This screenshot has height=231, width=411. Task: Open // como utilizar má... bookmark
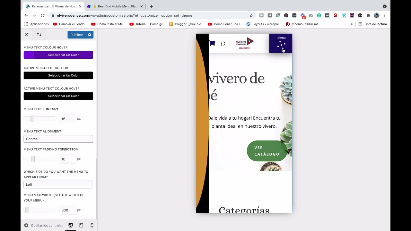click(x=303, y=24)
